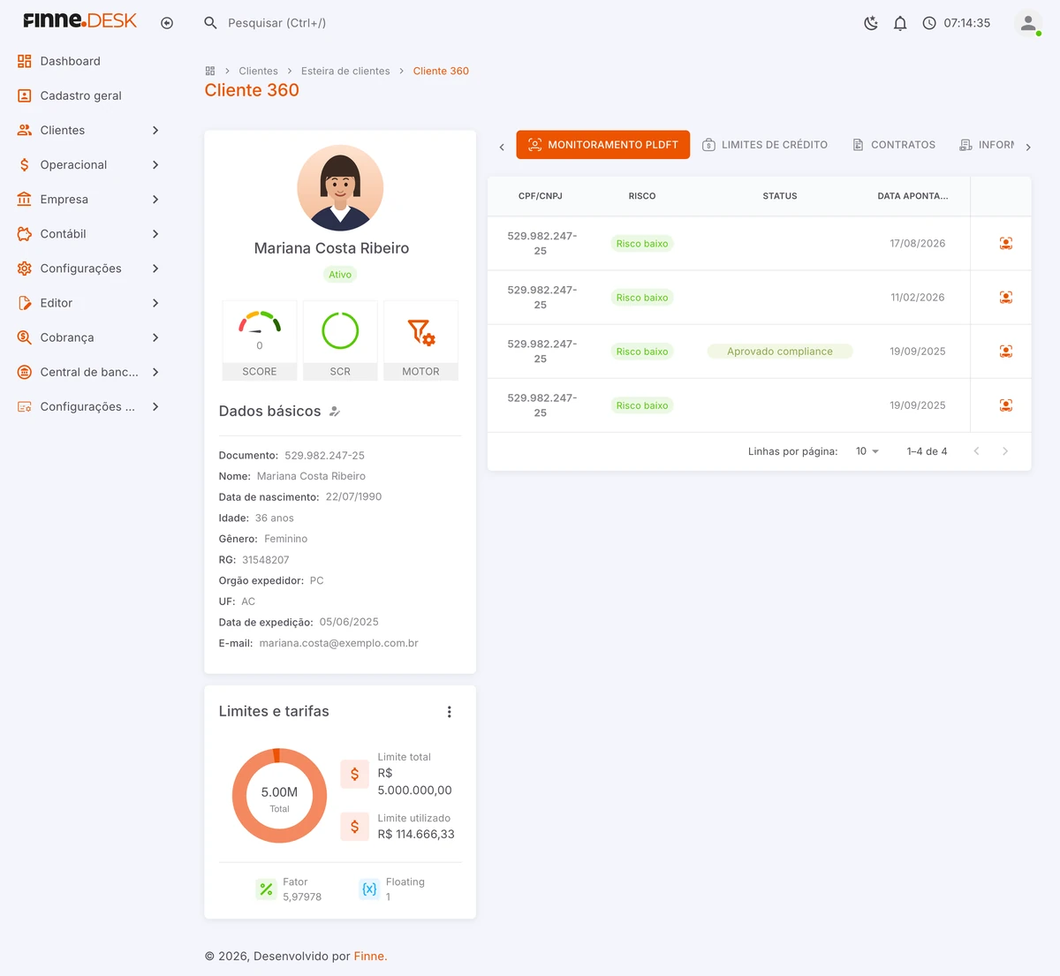Expand the Operacional sidebar chevron
Screen dimensions: 1060x976
155,164
